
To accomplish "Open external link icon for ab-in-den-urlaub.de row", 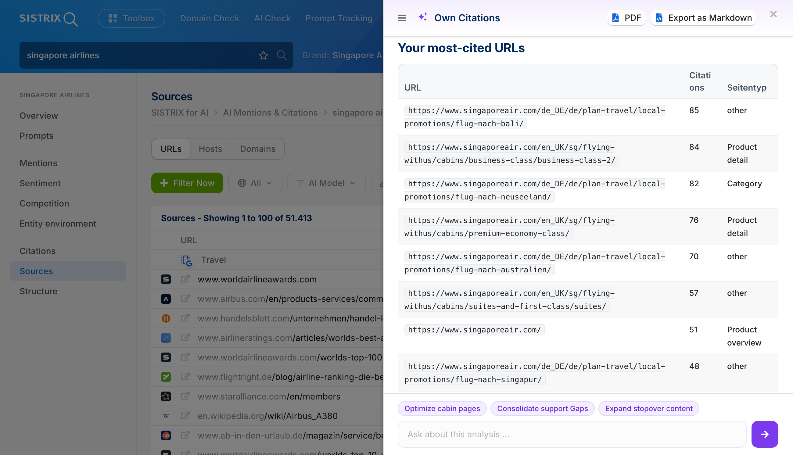I will (x=185, y=435).
